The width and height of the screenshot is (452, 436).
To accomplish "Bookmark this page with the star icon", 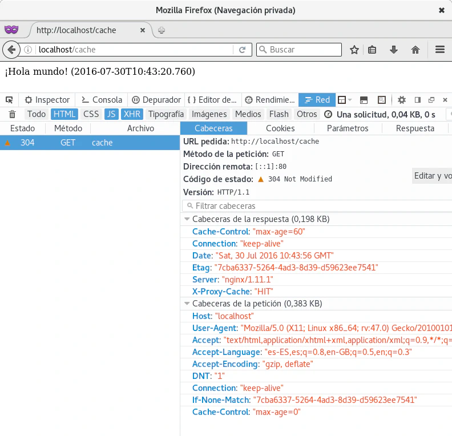I will pos(354,50).
